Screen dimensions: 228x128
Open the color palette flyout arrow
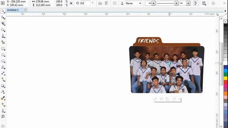[x=226, y=11]
